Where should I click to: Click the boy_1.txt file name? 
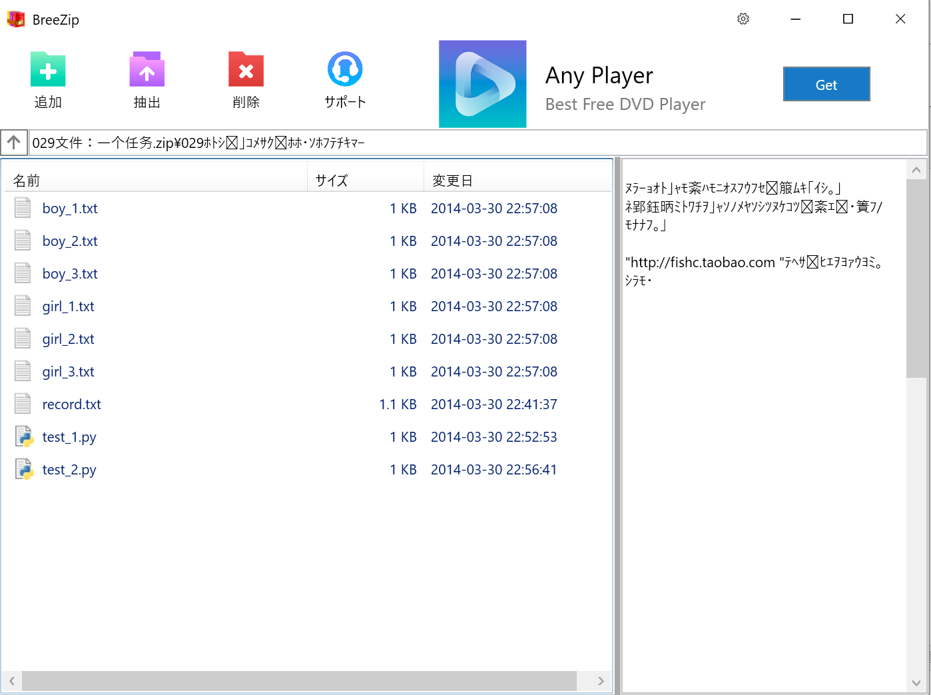[70, 209]
